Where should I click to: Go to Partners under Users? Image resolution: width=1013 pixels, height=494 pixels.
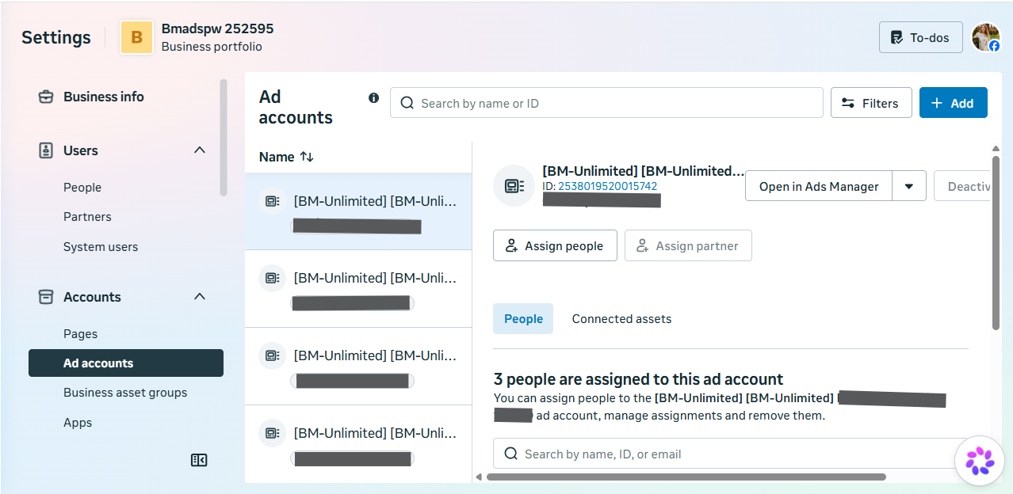point(87,217)
